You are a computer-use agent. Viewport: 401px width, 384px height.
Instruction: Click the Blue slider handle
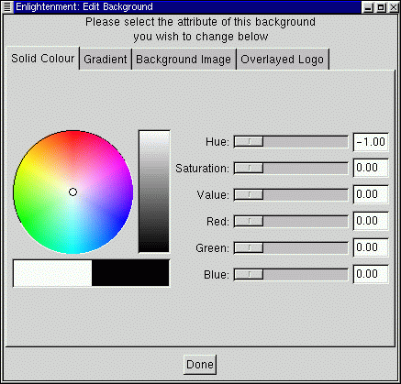[249, 274]
